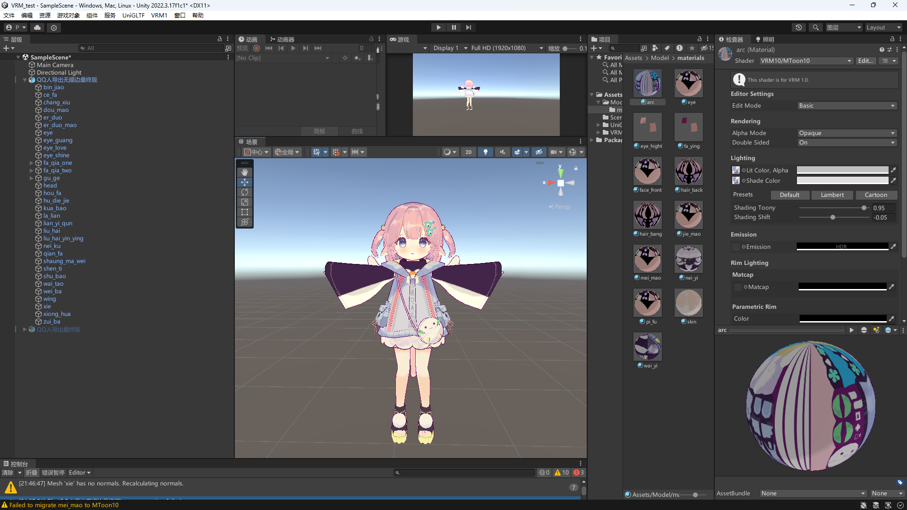
Task: Click the Pause button in top toolbar
Action: pos(453,27)
